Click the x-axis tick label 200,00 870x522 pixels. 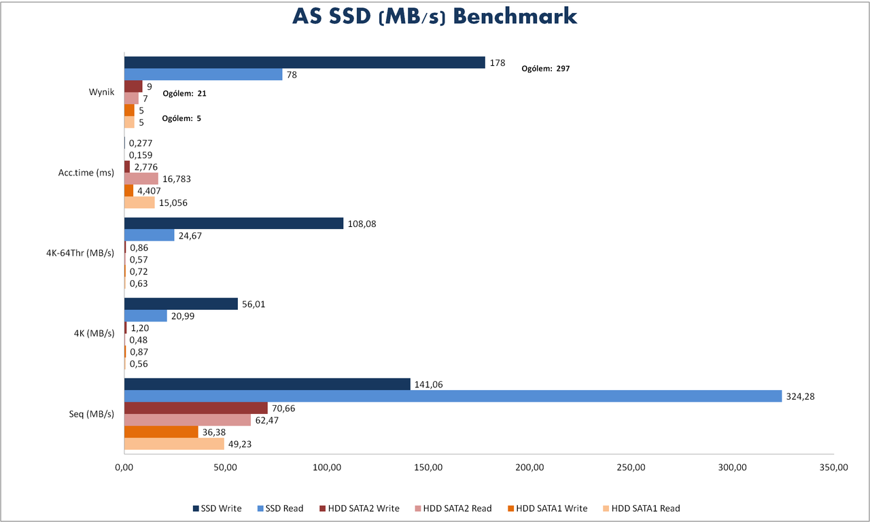(529, 468)
